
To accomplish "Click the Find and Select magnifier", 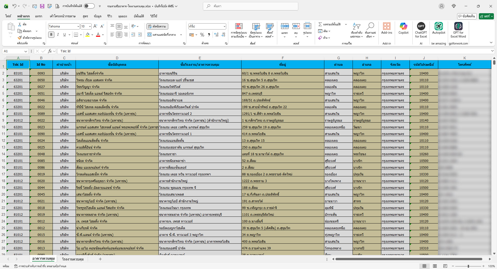I will (370, 27).
